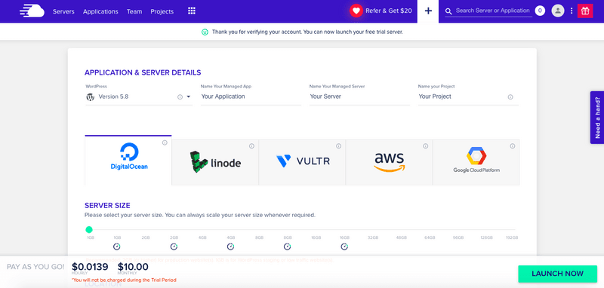Screen dimensions: 604x288
Task: Click the Refer & Get $20 link
Action: click(x=389, y=11)
